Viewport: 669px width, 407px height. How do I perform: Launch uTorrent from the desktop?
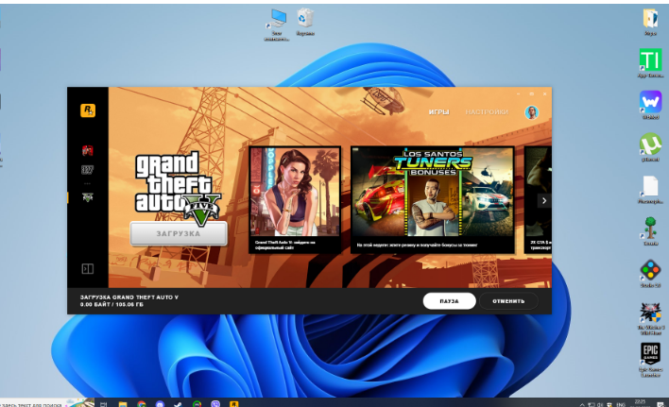click(650, 147)
